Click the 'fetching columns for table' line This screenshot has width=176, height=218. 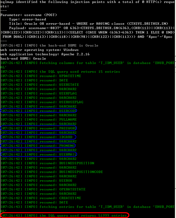pyautogui.click(x=87, y=63)
